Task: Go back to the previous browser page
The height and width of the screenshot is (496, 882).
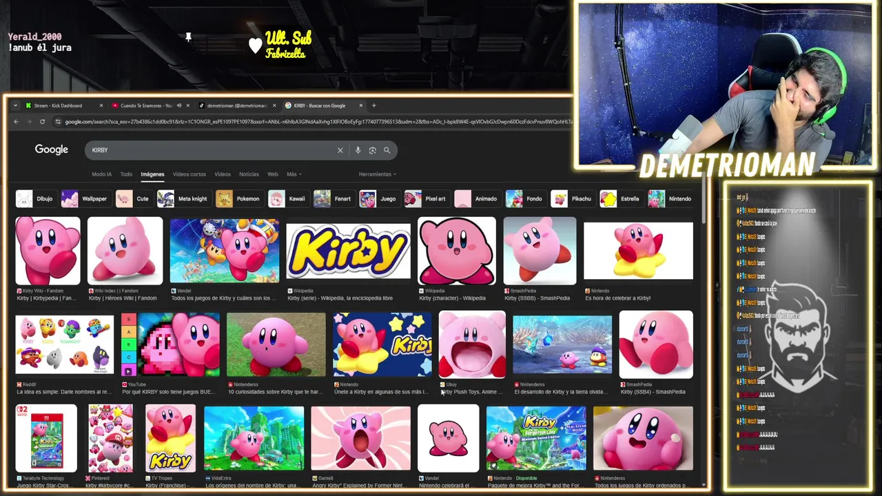Action: click(16, 122)
